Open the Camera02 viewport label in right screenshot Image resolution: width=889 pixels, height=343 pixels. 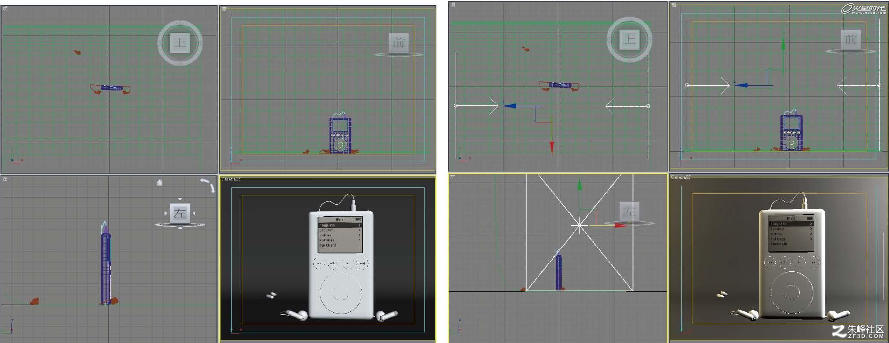point(680,177)
